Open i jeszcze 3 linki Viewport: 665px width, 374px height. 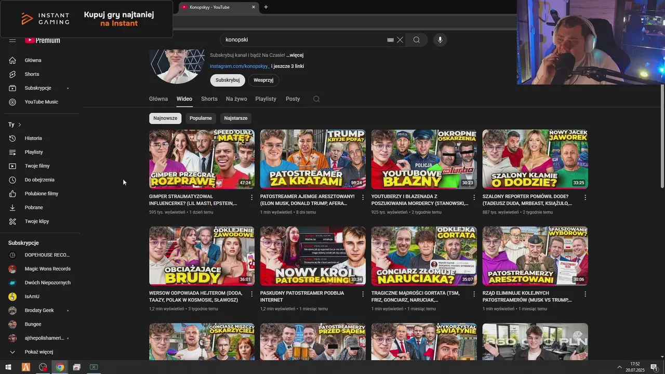[288, 66]
